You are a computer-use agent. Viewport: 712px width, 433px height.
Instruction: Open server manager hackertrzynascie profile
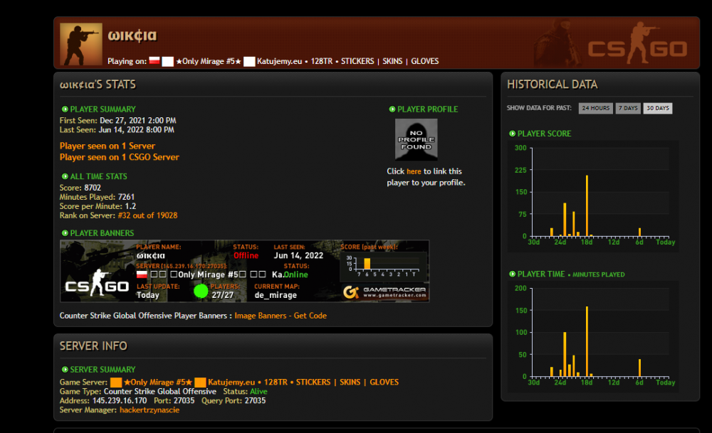pos(150,410)
